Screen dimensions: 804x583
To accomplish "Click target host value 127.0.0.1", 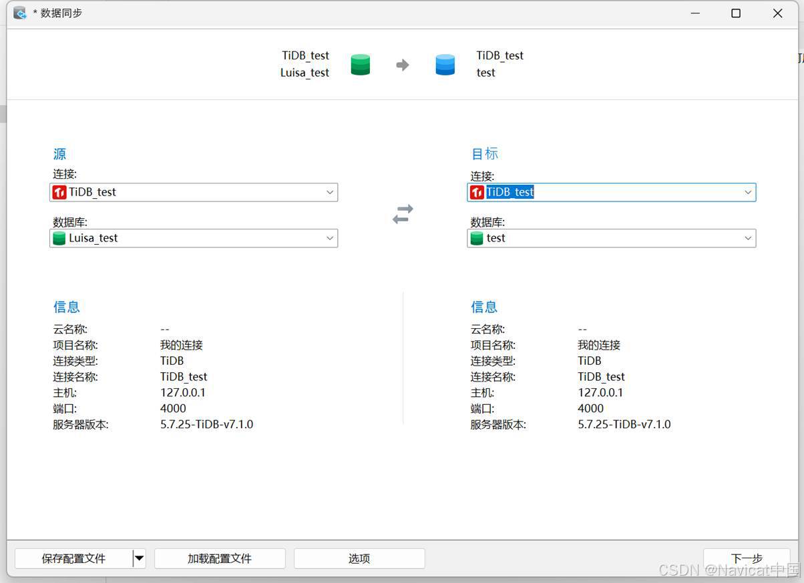I will coord(600,393).
